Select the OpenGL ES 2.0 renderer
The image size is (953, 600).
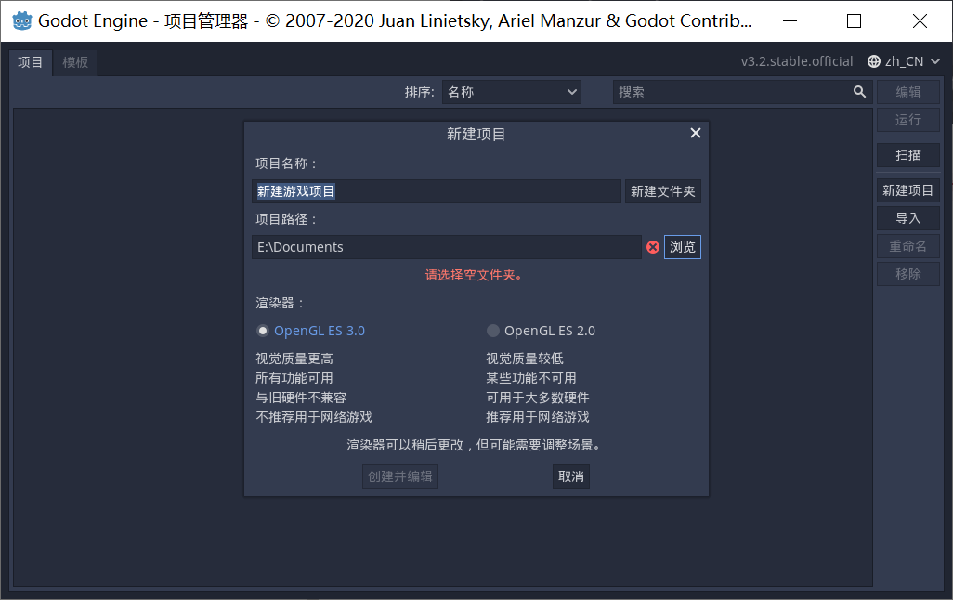[x=541, y=331]
